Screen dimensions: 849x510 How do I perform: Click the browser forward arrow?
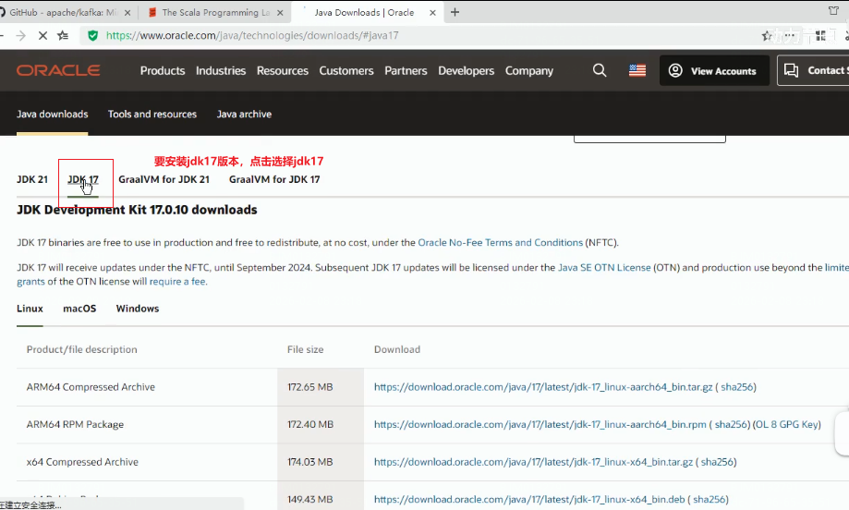coord(20,36)
